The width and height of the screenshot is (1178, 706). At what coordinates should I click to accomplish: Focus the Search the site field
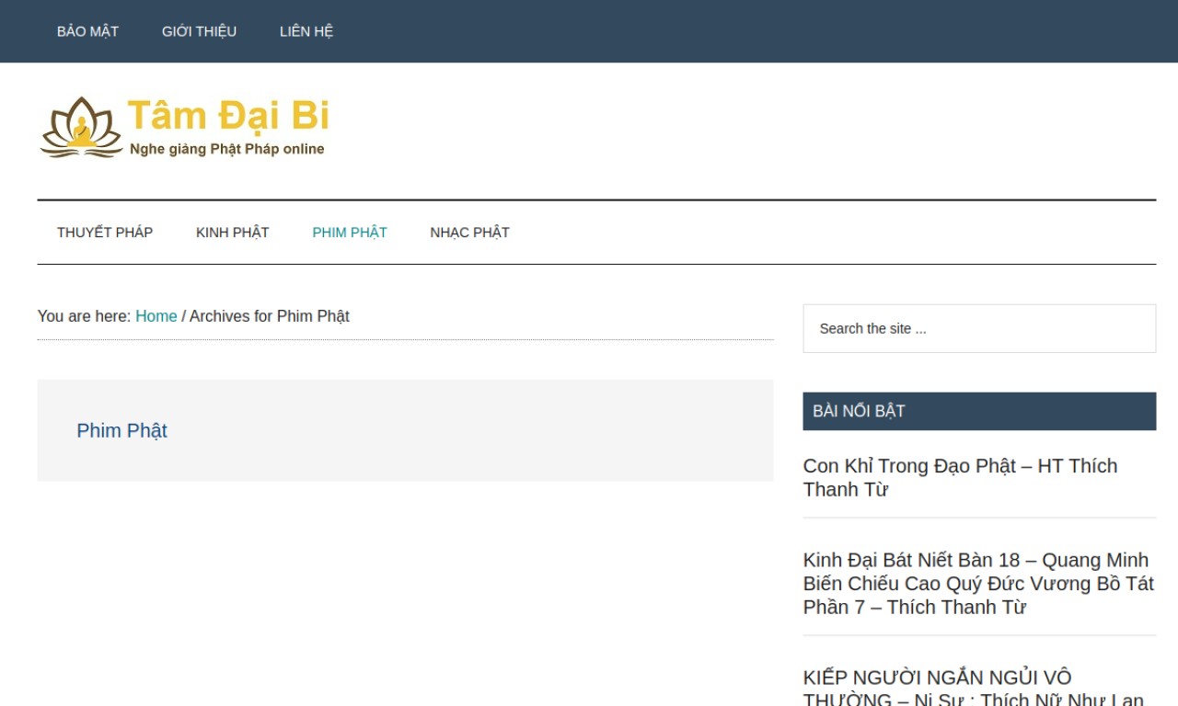coord(979,328)
